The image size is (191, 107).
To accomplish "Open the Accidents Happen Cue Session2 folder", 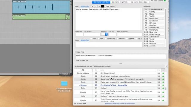I will click(64, 84).
